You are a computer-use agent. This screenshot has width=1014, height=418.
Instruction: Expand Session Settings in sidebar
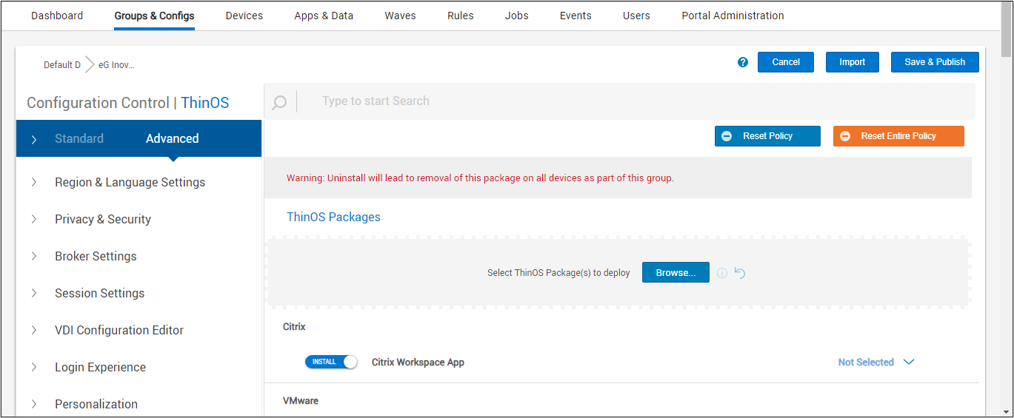(99, 293)
